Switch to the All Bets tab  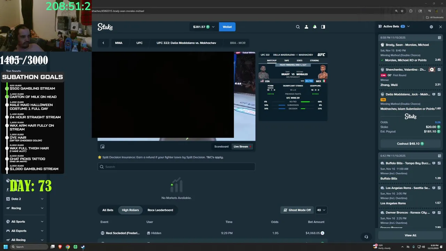tap(108, 210)
